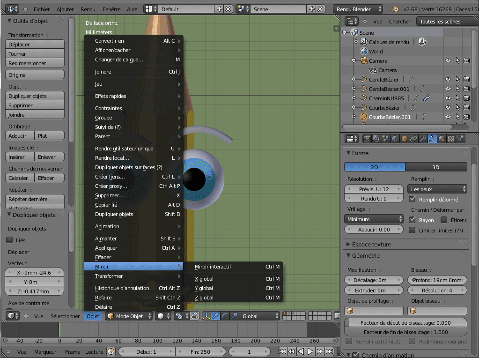Enable the Liés checkbox
This screenshot has height=358, width=479.
point(9,240)
